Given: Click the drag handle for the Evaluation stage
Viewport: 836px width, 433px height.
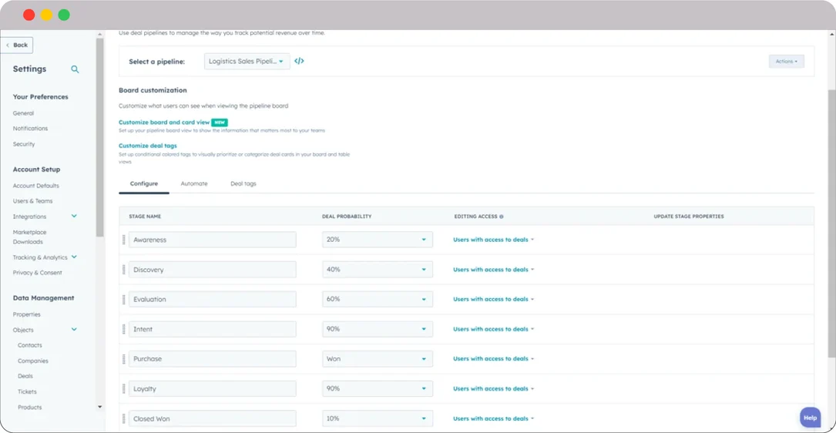Looking at the screenshot, I should 124,299.
